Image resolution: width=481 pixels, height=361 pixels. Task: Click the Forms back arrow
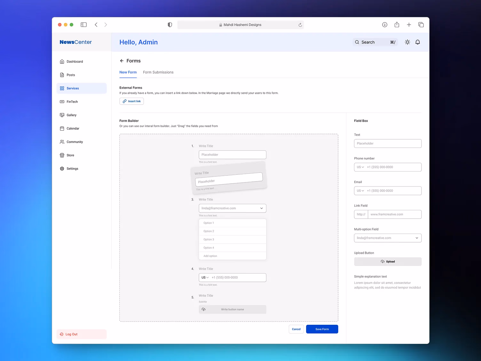coord(122,61)
